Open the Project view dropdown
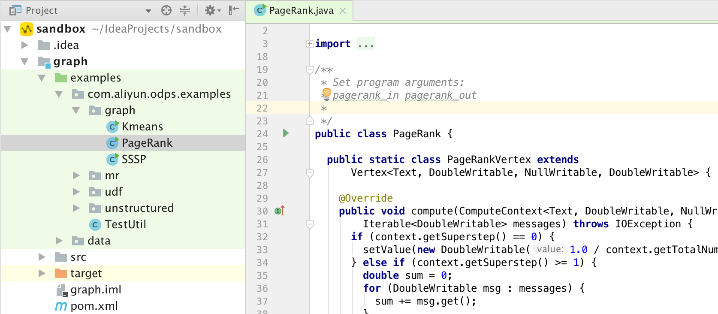This screenshot has height=314, width=718. pos(148,11)
